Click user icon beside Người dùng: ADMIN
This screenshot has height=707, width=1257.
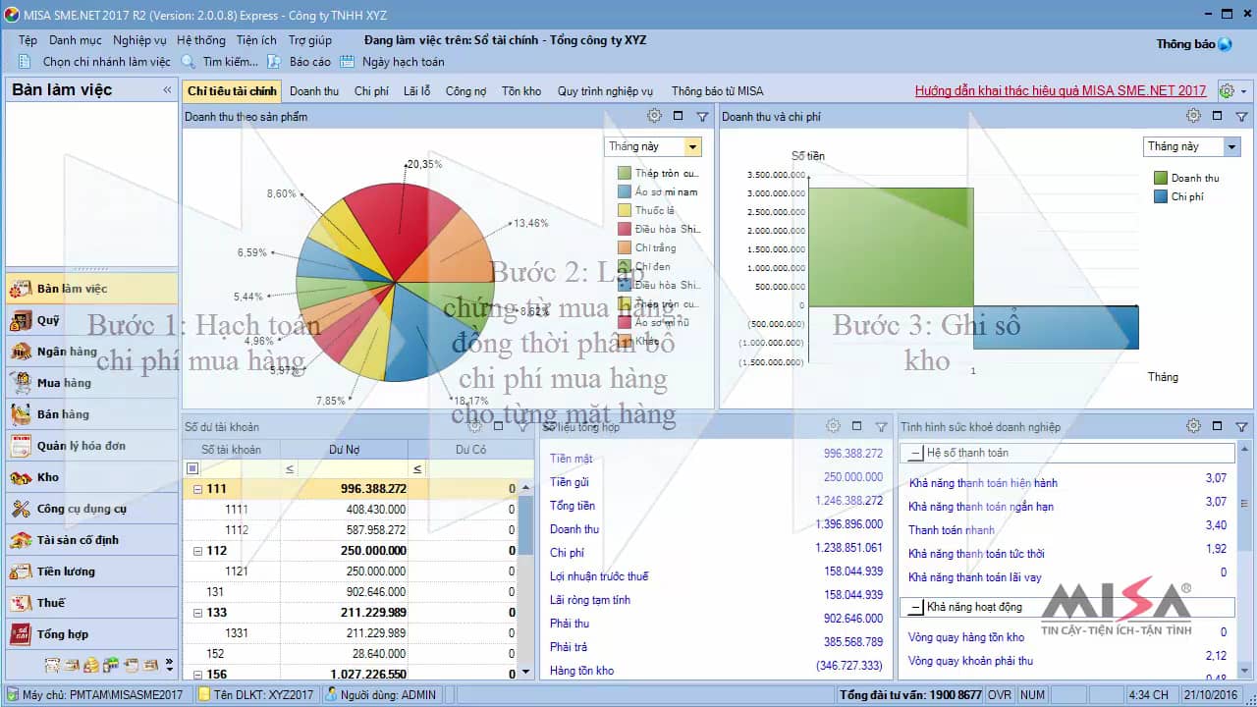point(332,694)
